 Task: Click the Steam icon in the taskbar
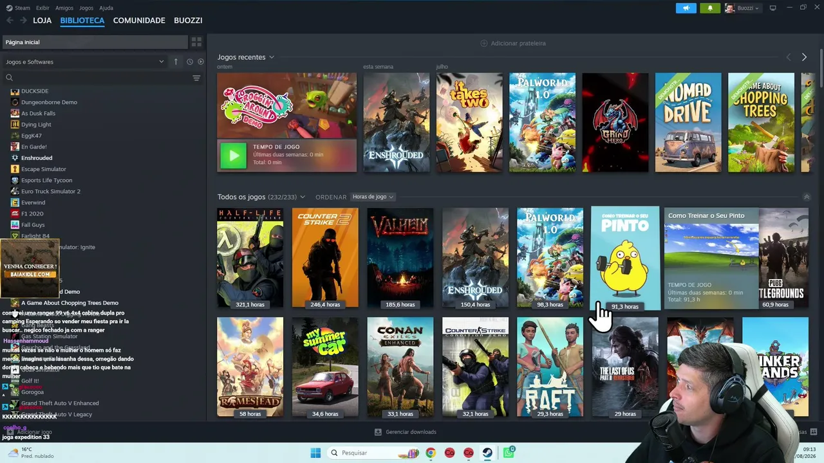pyautogui.click(x=488, y=453)
